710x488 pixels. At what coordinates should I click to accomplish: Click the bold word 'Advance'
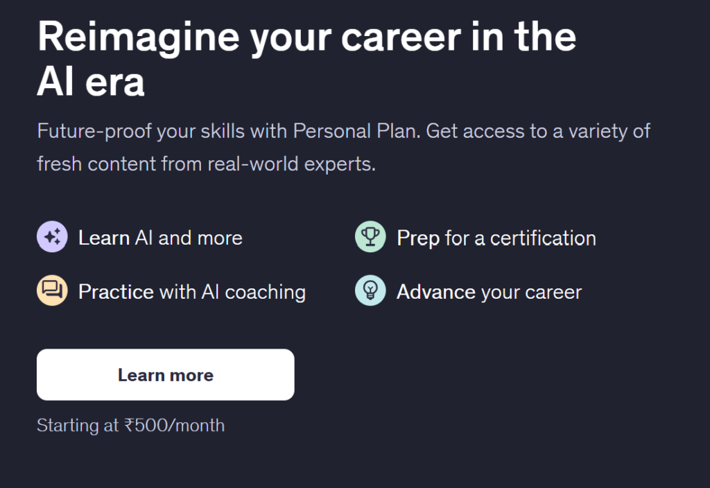pos(435,291)
